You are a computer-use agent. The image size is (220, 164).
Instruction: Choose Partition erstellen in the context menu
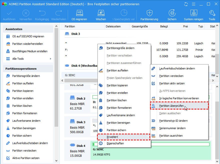[x=124, y=93]
